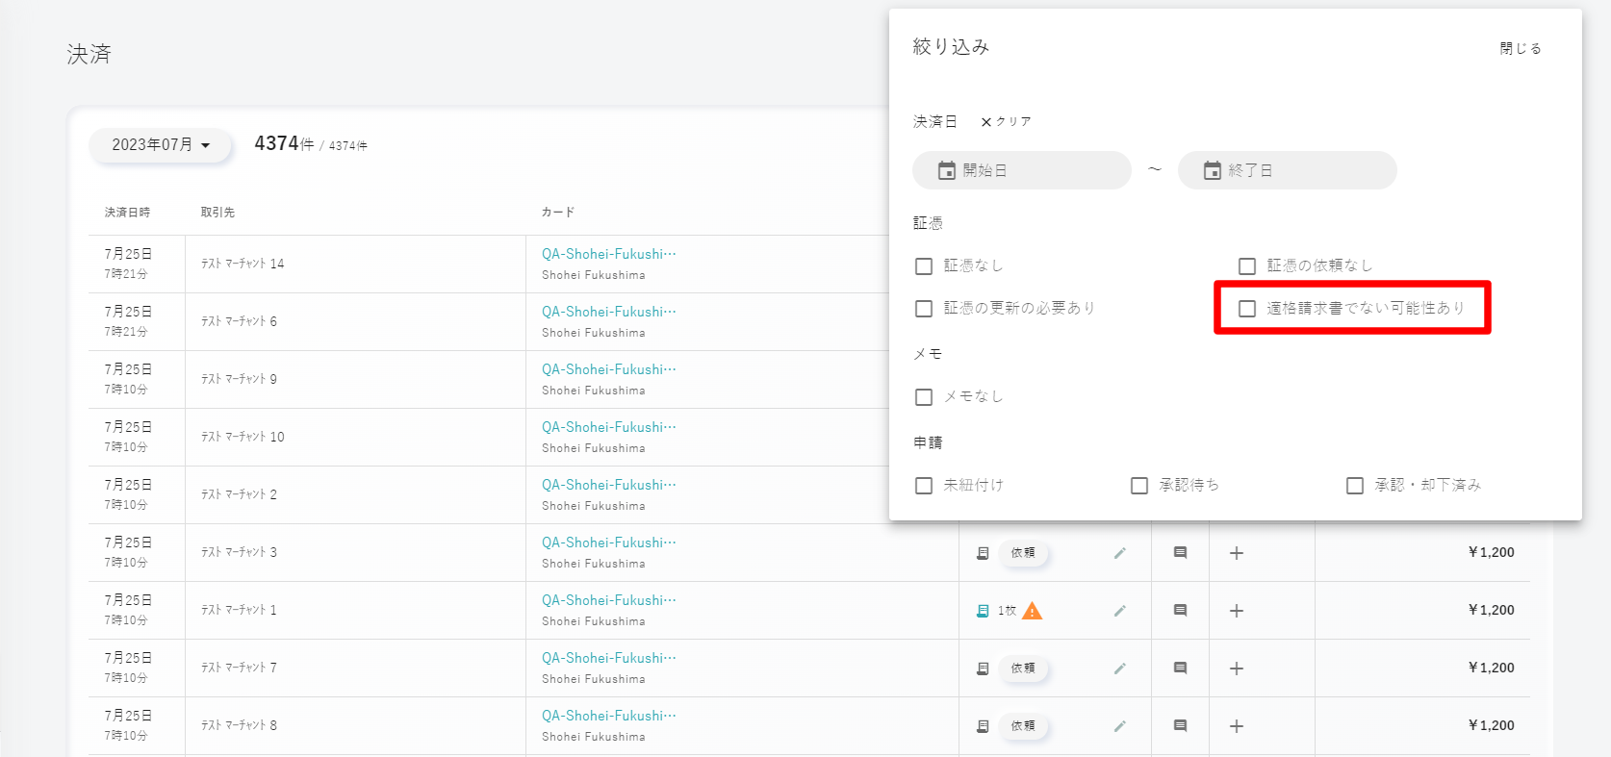Image resolution: width=1611 pixels, height=757 pixels.
Task: Check the 証憑なし checkbox
Action: pyautogui.click(x=924, y=266)
